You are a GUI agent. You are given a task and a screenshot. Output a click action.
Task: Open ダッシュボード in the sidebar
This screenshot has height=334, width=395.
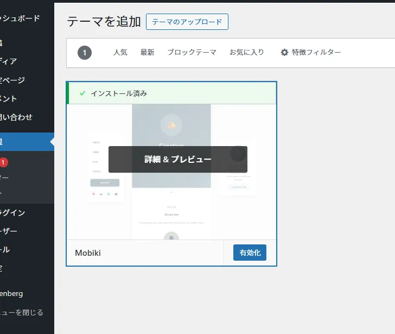(21, 18)
